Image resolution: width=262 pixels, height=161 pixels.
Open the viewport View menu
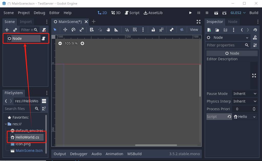click(194, 30)
